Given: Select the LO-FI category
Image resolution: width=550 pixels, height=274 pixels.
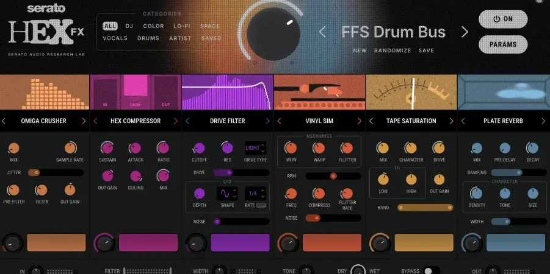Looking at the screenshot, I should tap(182, 26).
